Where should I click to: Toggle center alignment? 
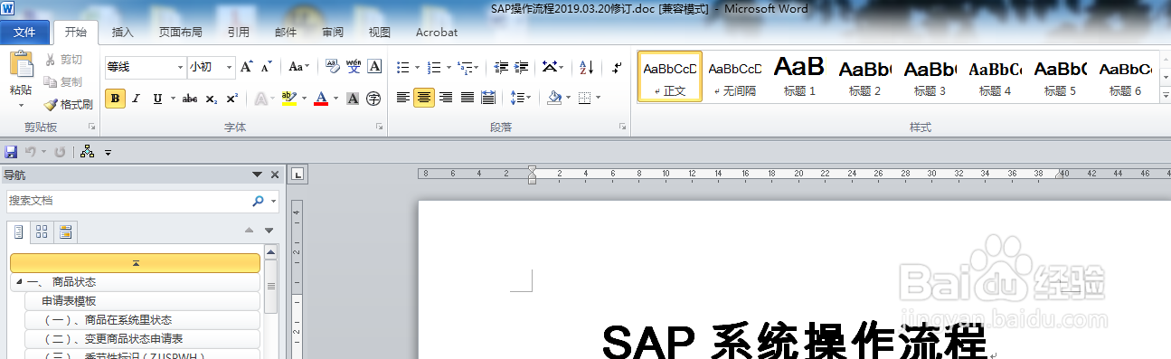click(x=424, y=98)
